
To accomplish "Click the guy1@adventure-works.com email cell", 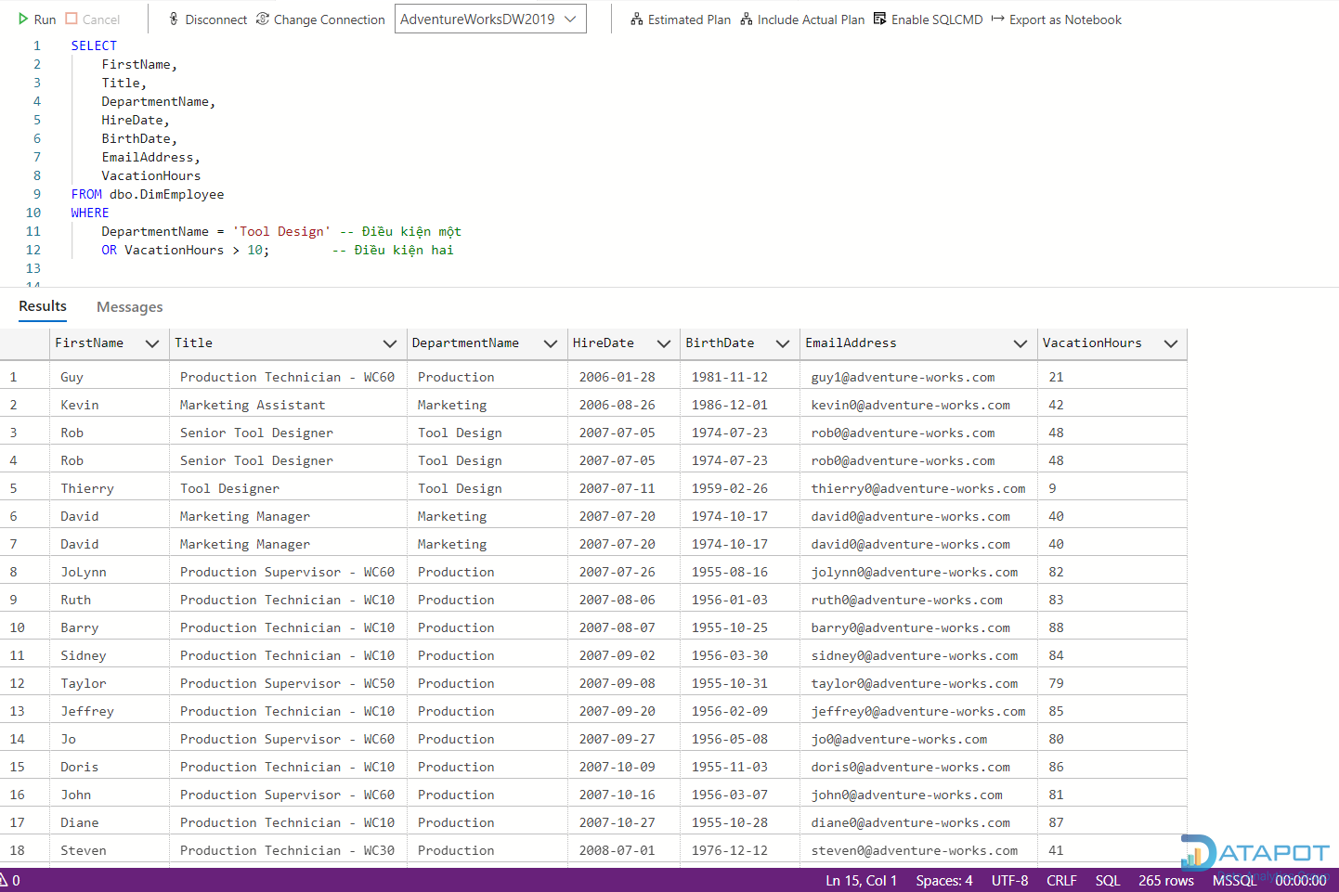I will tap(903, 378).
